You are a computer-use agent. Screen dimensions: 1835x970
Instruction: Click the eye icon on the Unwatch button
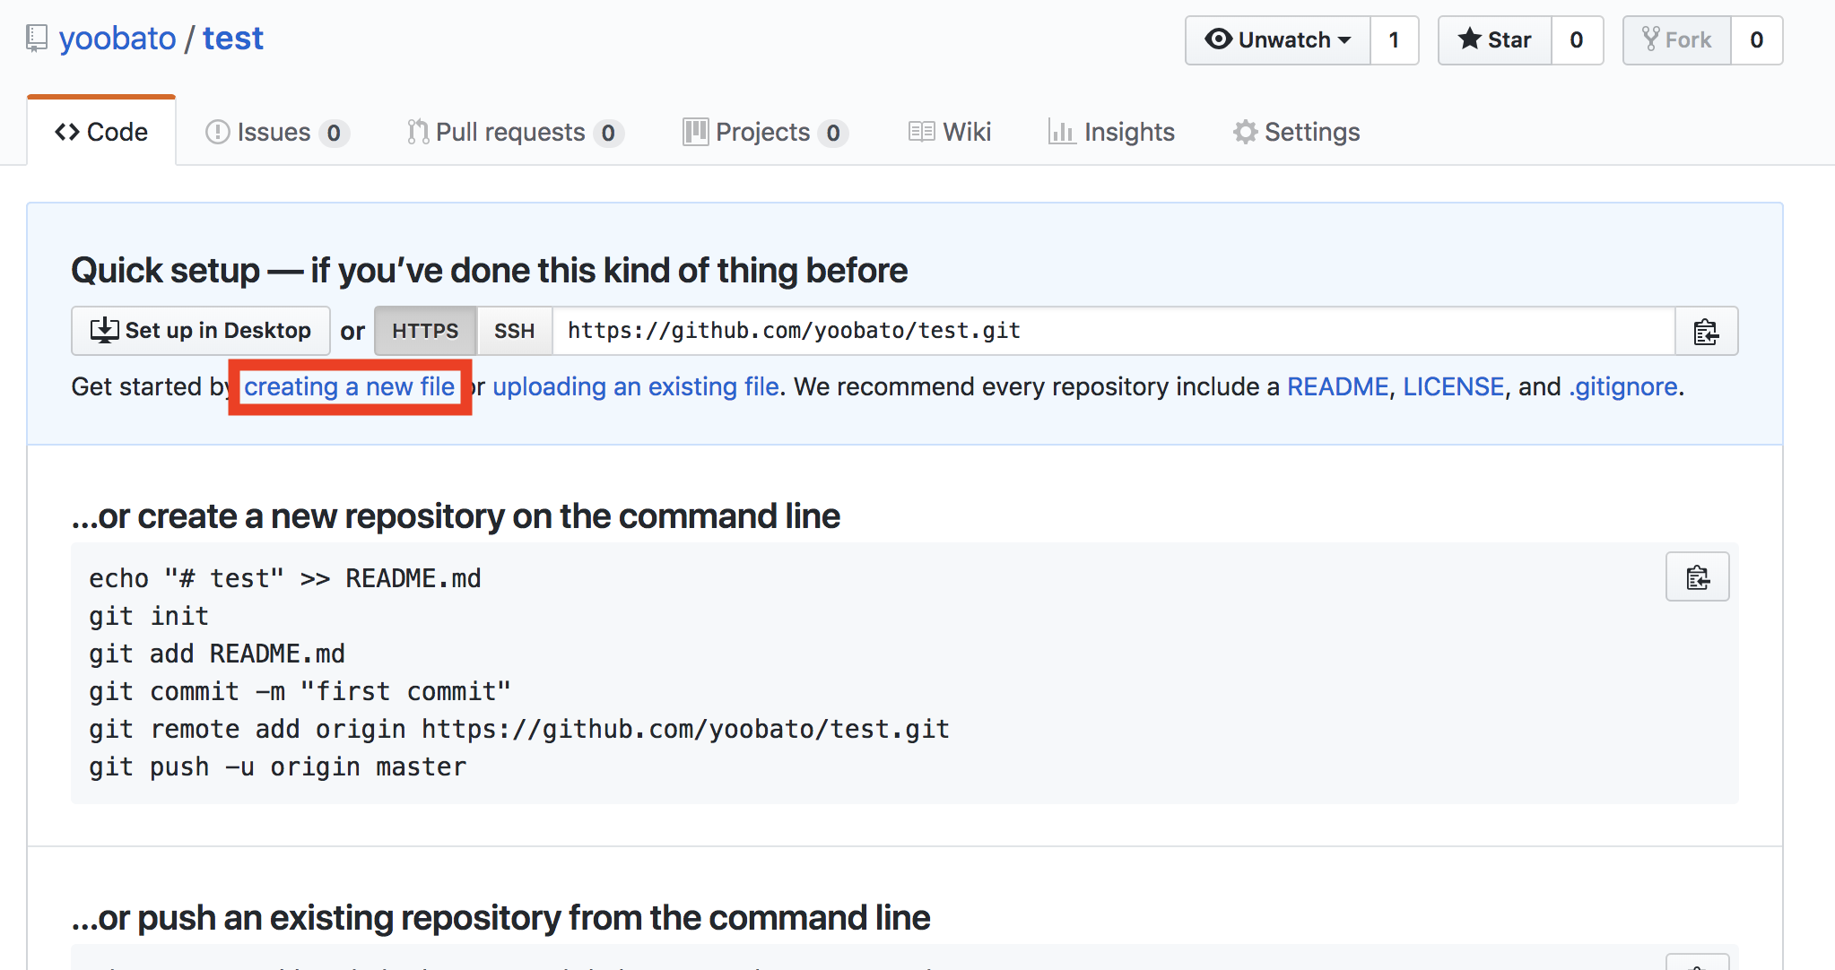tap(1219, 39)
